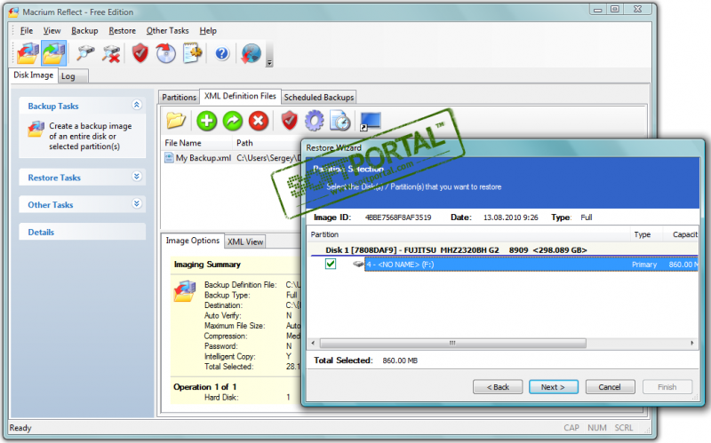Click the scrollbar left arrow in wizard
This screenshot has width=711, height=443.
(x=313, y=343)
